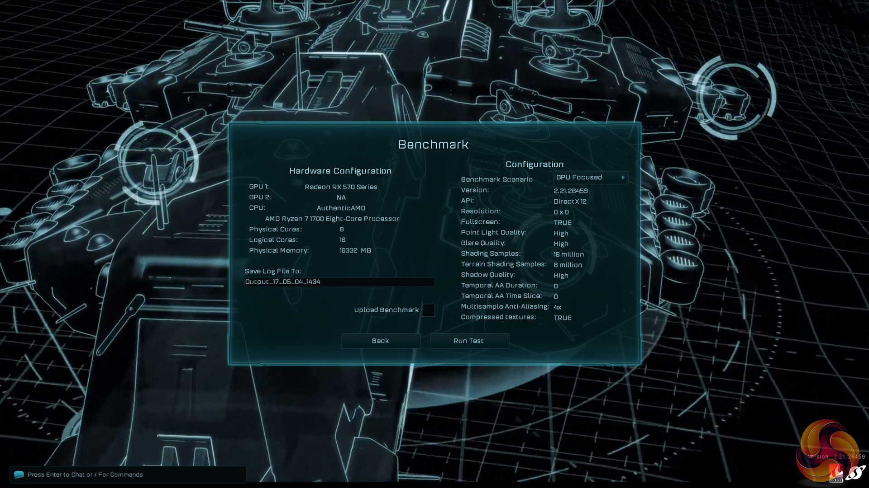Click the Oxide flame logo

point(836,474)
